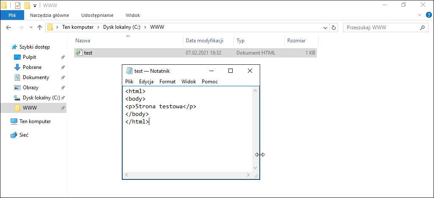Click Notepad vertical scrollbar down arrow
Viewport: 434px width, 198px height.
coord(255,168)
